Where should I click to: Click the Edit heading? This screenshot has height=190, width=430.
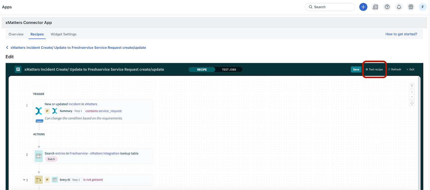pyautogui.click(x=9, y=57)
